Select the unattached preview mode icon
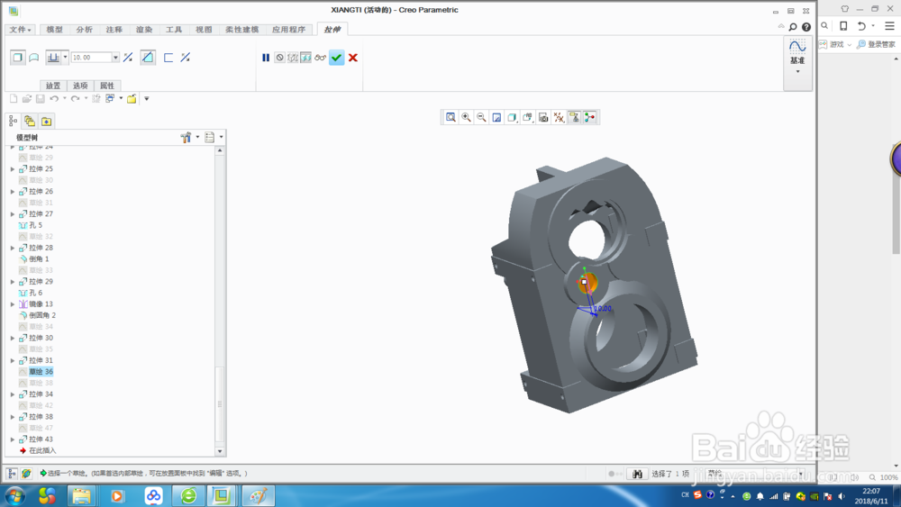This screenshot has height=507, width=901. (293, 58)
